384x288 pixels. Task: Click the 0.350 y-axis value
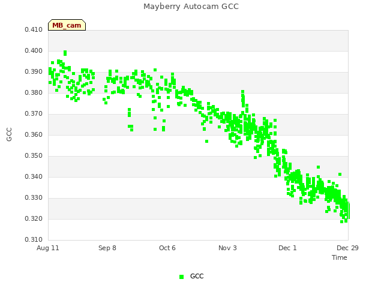point(34,156)
